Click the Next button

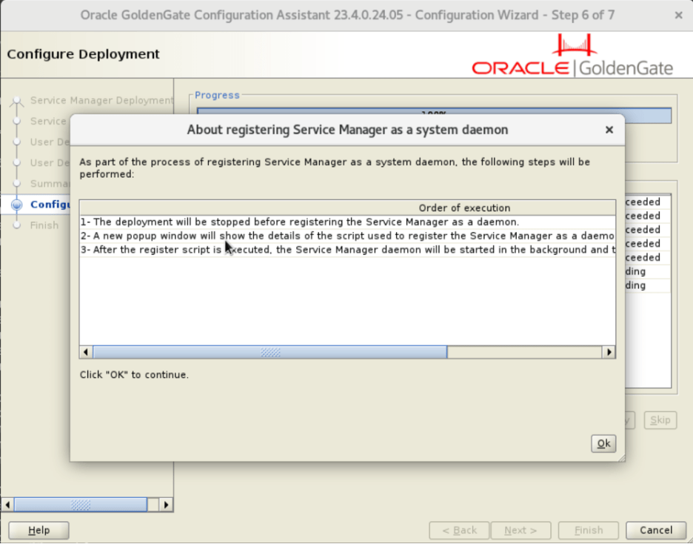coord(520,531)
